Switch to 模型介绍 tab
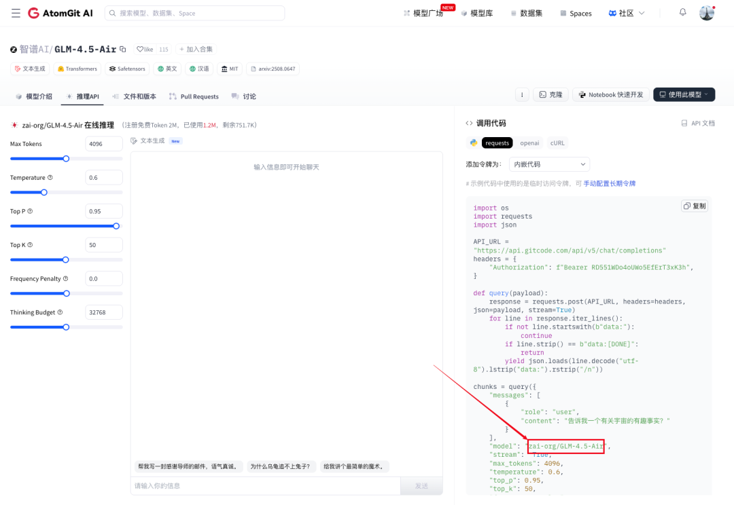The height and width of the screenshot is (505, 734). [x=34, y=96]
